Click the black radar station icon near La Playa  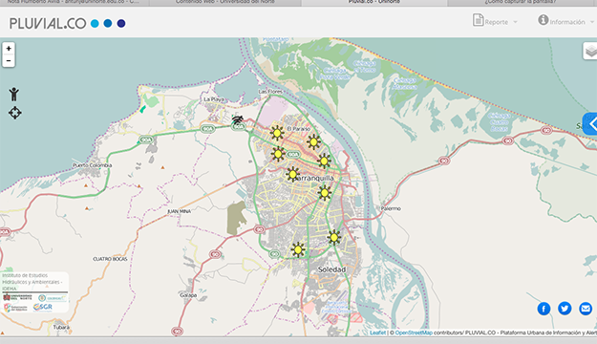(x=238, y=120)
